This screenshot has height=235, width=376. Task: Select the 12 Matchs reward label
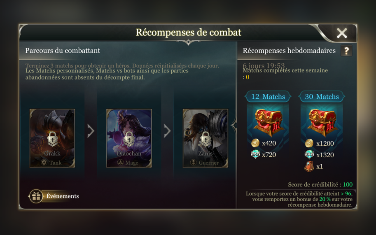268,97
